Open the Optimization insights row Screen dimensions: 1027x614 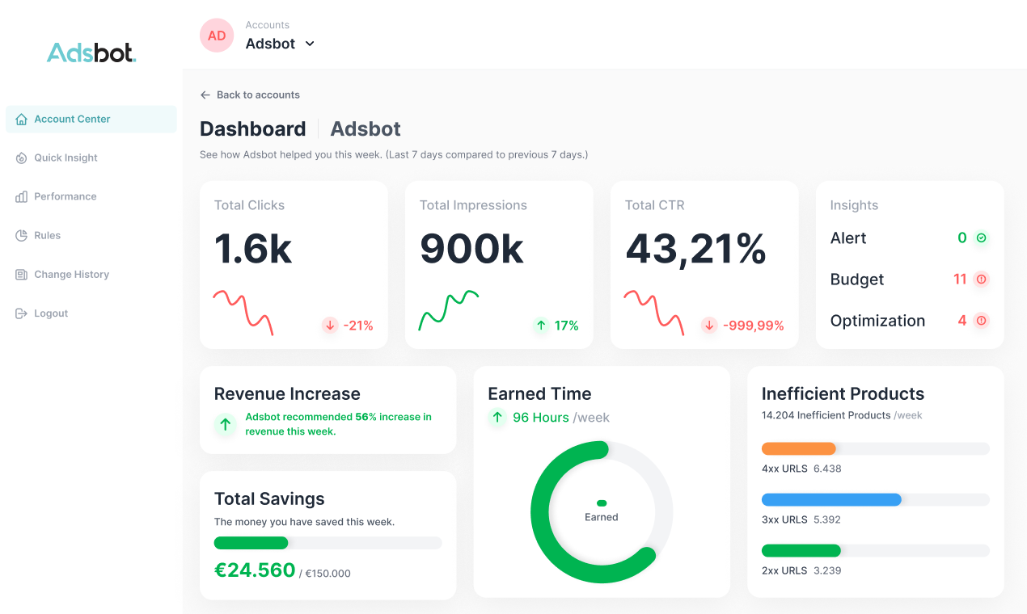910,321
